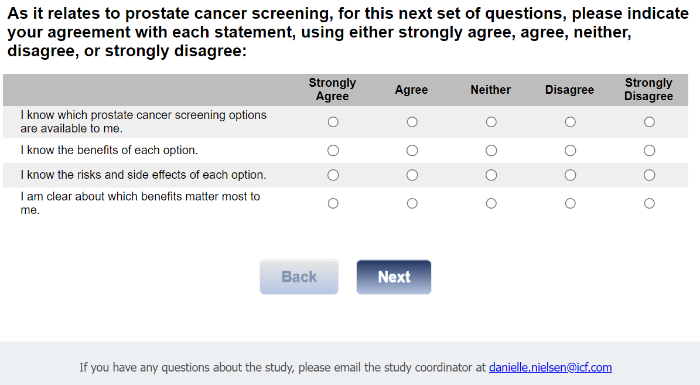This screenshot has height=385, width=700.
Task: Choose Agree for knowing screening options available
Action: pyautogui.click(x=412, y=122)
